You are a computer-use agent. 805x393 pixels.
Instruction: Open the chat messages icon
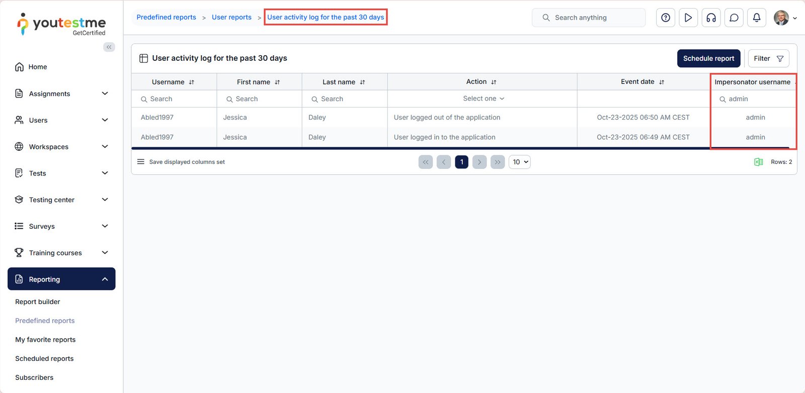point(734,18)
